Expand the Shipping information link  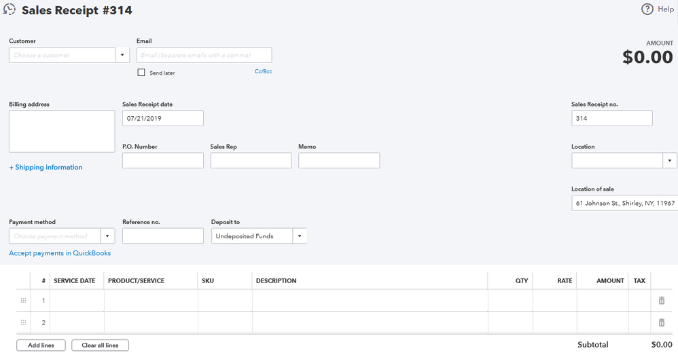pos(46,167)
